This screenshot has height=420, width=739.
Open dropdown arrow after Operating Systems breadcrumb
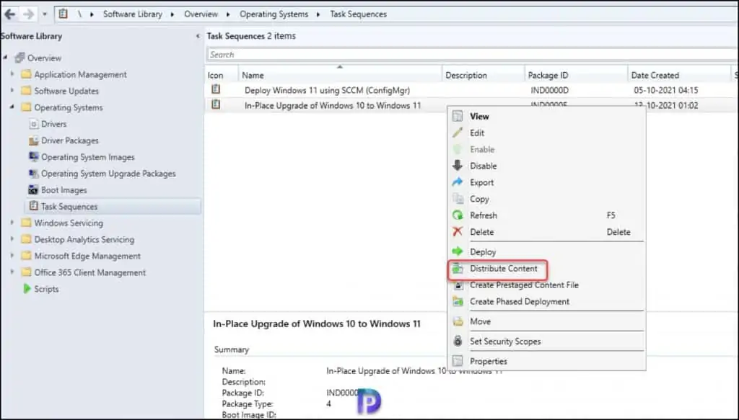point(318,14)
